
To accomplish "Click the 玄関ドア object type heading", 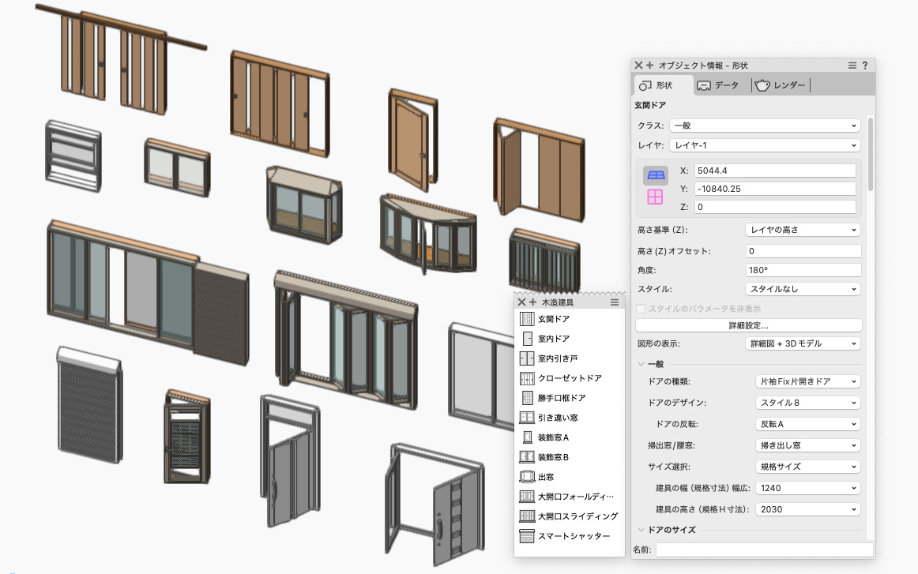I will pos(650,105).
